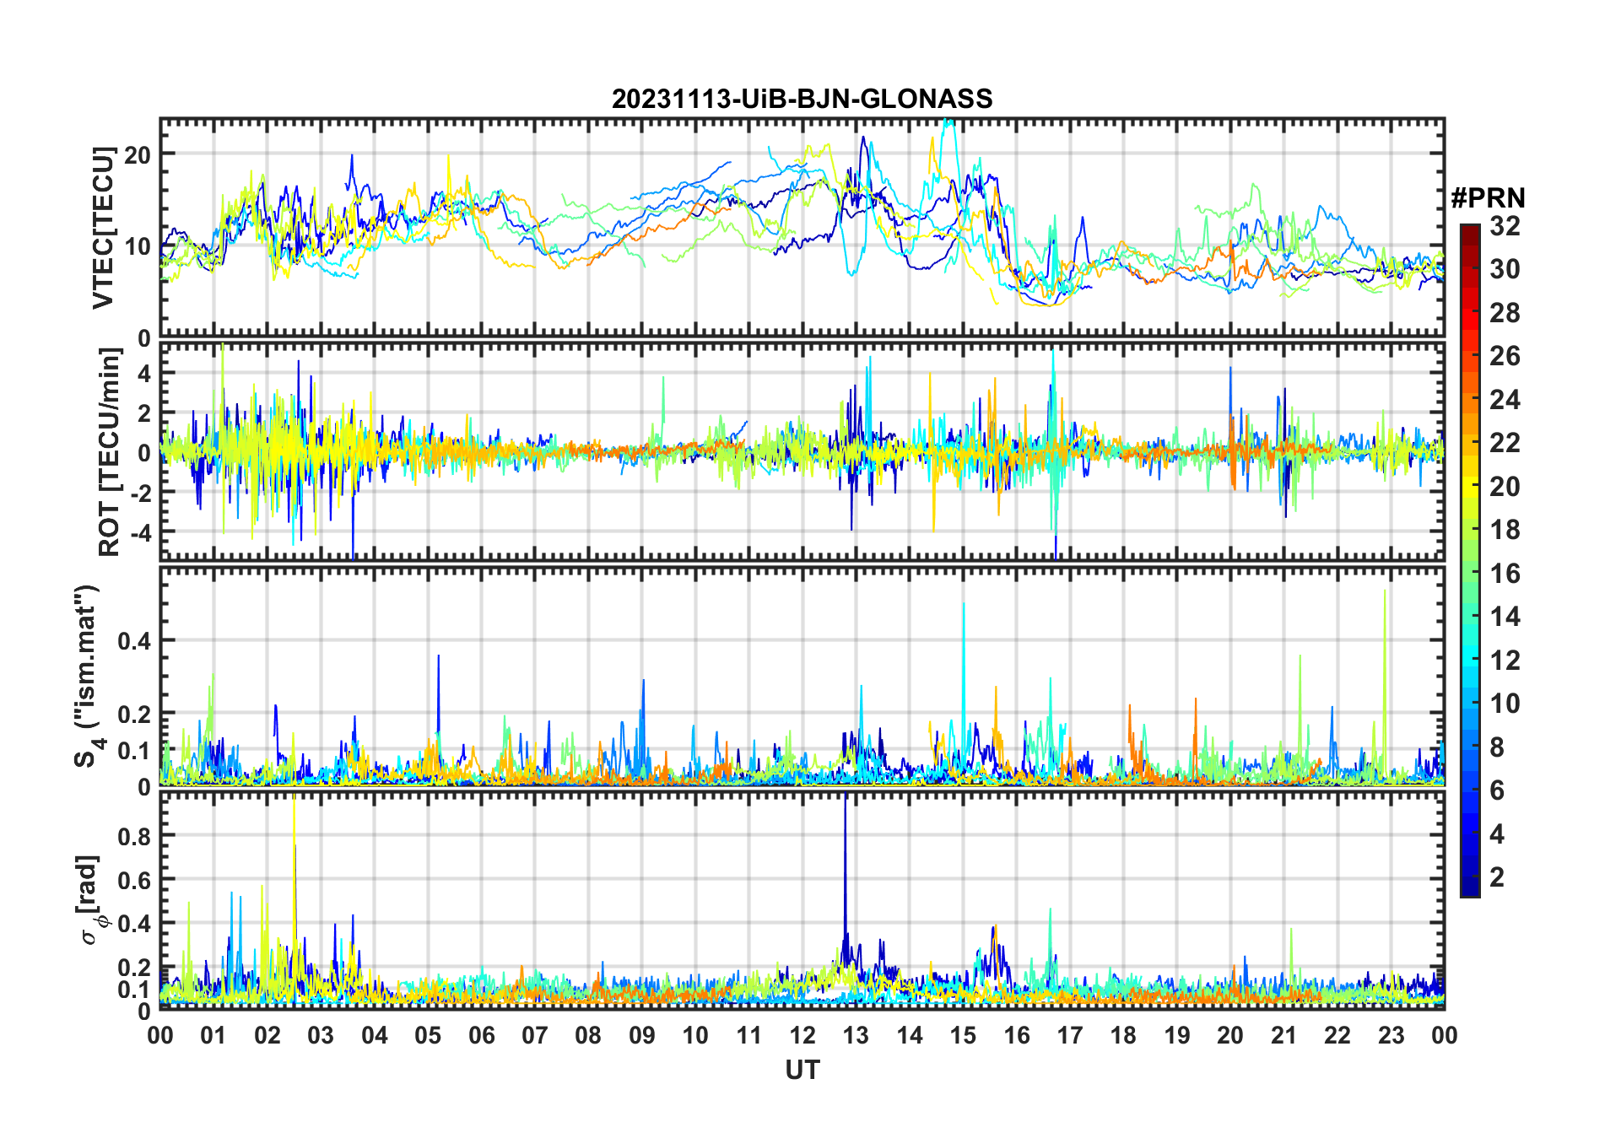Viewport: 1605px width, 1122px height.
Task: Click the S4 y-axis tick 0.4
Action: (x=134, y=640)
